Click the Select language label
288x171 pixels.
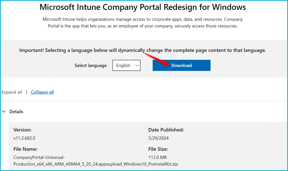[91, 65]
